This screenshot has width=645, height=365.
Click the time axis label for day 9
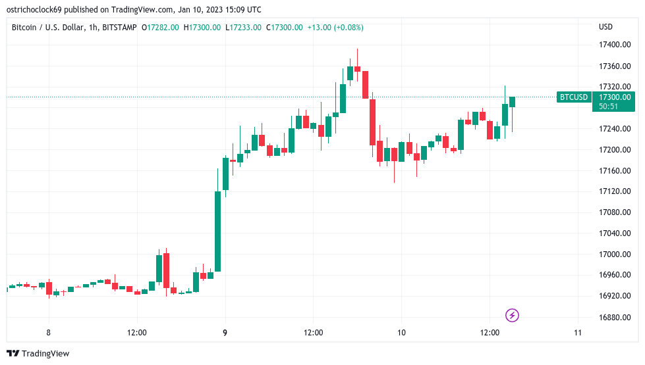point(225,333)
